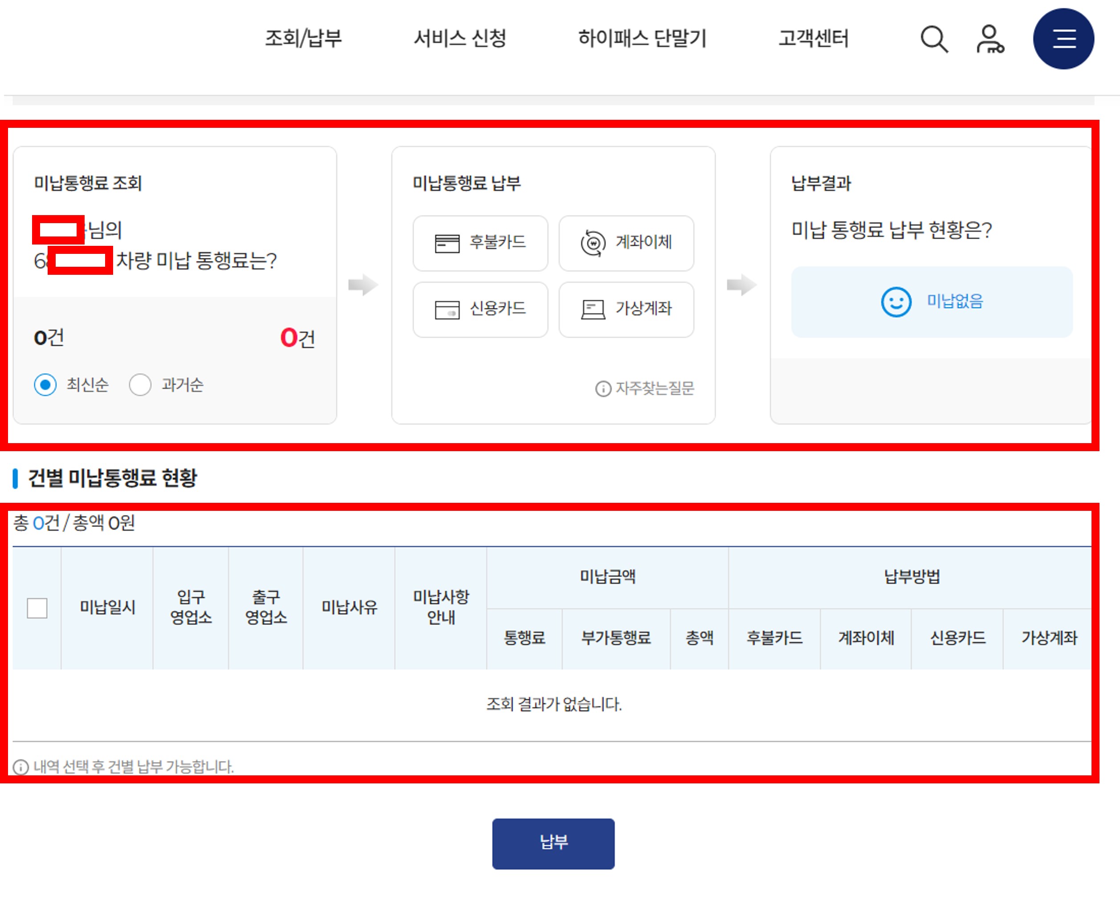
Task: Click the 미납사항 안내 column header
Action: pyautogui.click(x=441, y=607)
